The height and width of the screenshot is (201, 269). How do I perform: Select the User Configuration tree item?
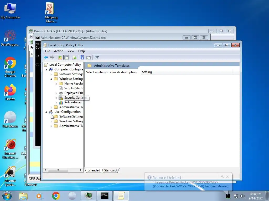pos(68,112)
